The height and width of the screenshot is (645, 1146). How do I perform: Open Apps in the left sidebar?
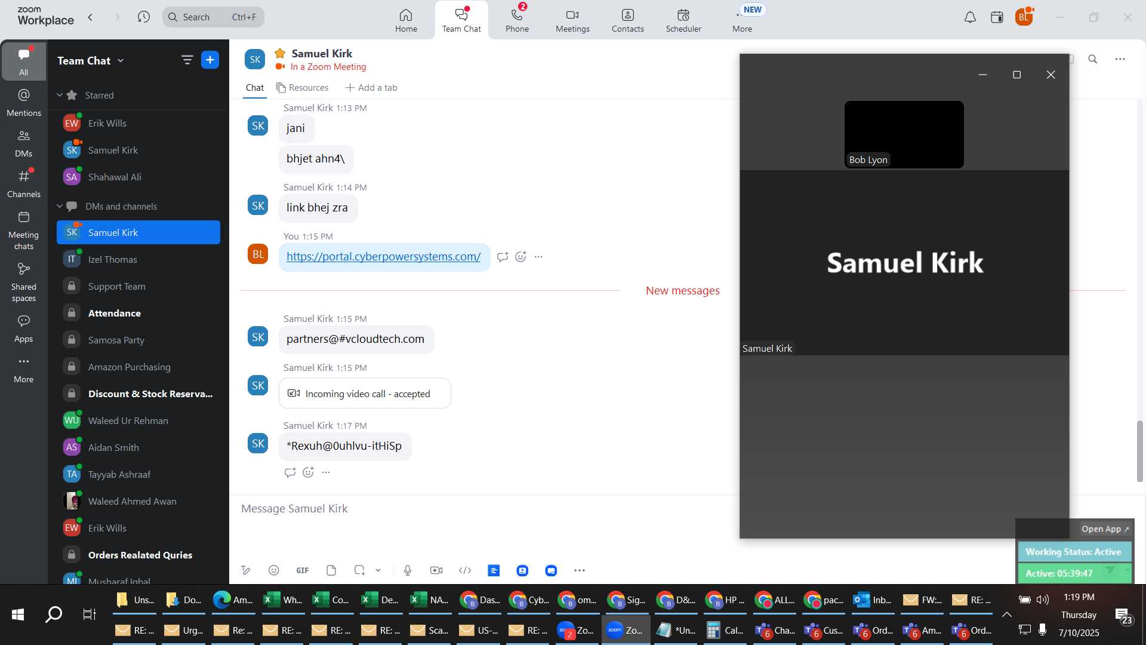click(x=24, y=328)
